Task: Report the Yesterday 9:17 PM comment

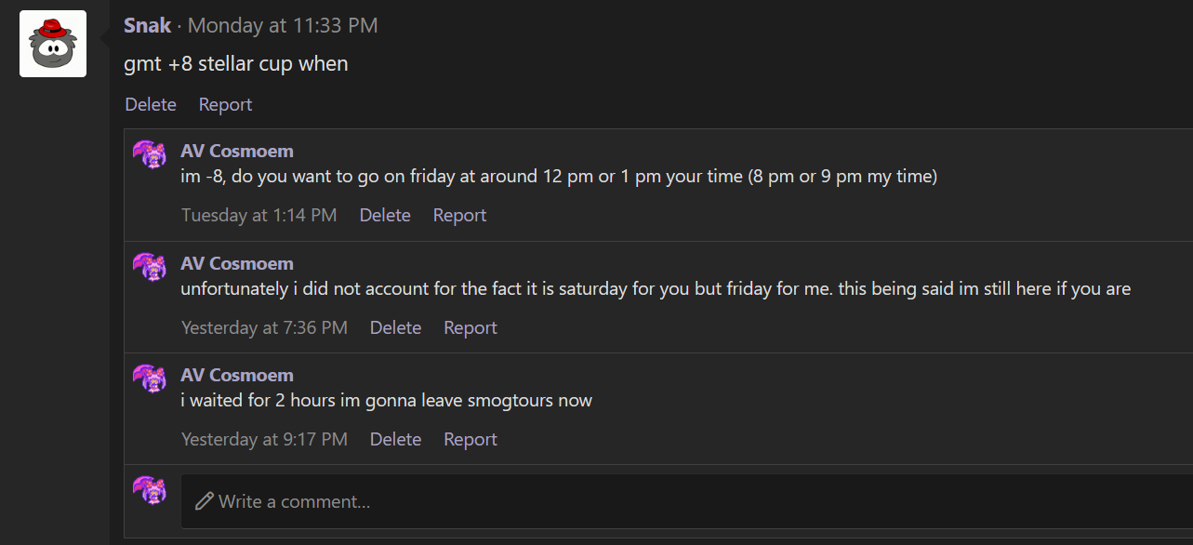Action: [x=470, y=439]
